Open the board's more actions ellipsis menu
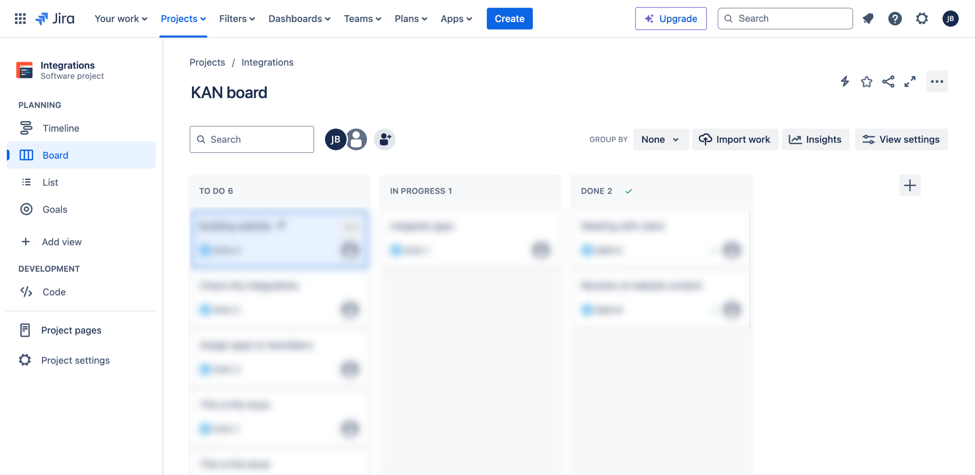 pyautogui.click(x=937, y=81)
